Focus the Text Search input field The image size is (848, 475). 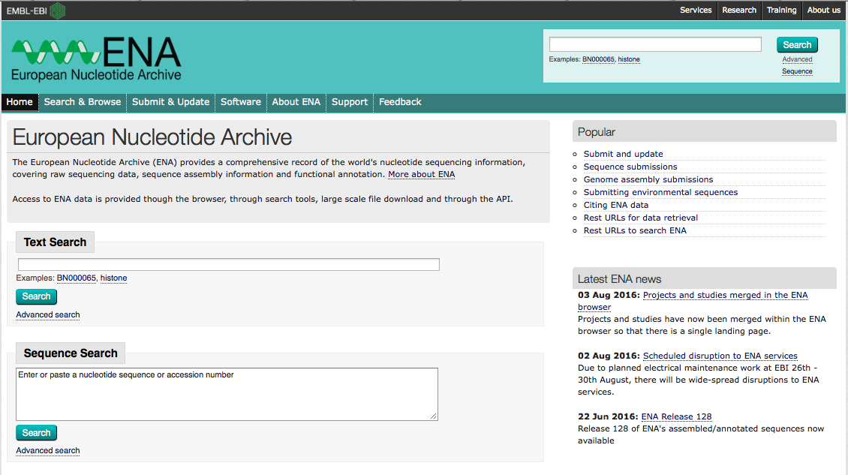coord(229,264)
